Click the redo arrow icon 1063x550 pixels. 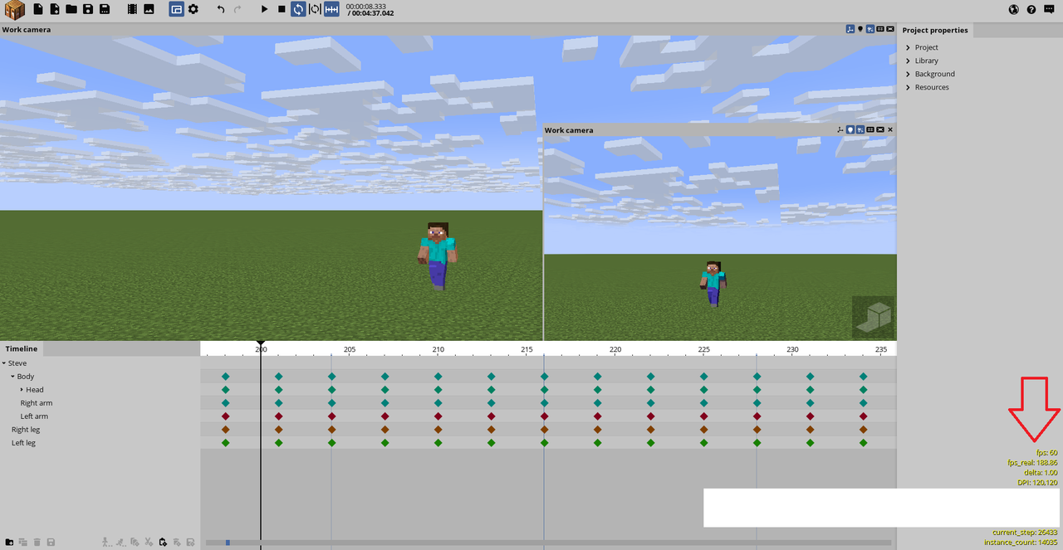click(238, 9)
